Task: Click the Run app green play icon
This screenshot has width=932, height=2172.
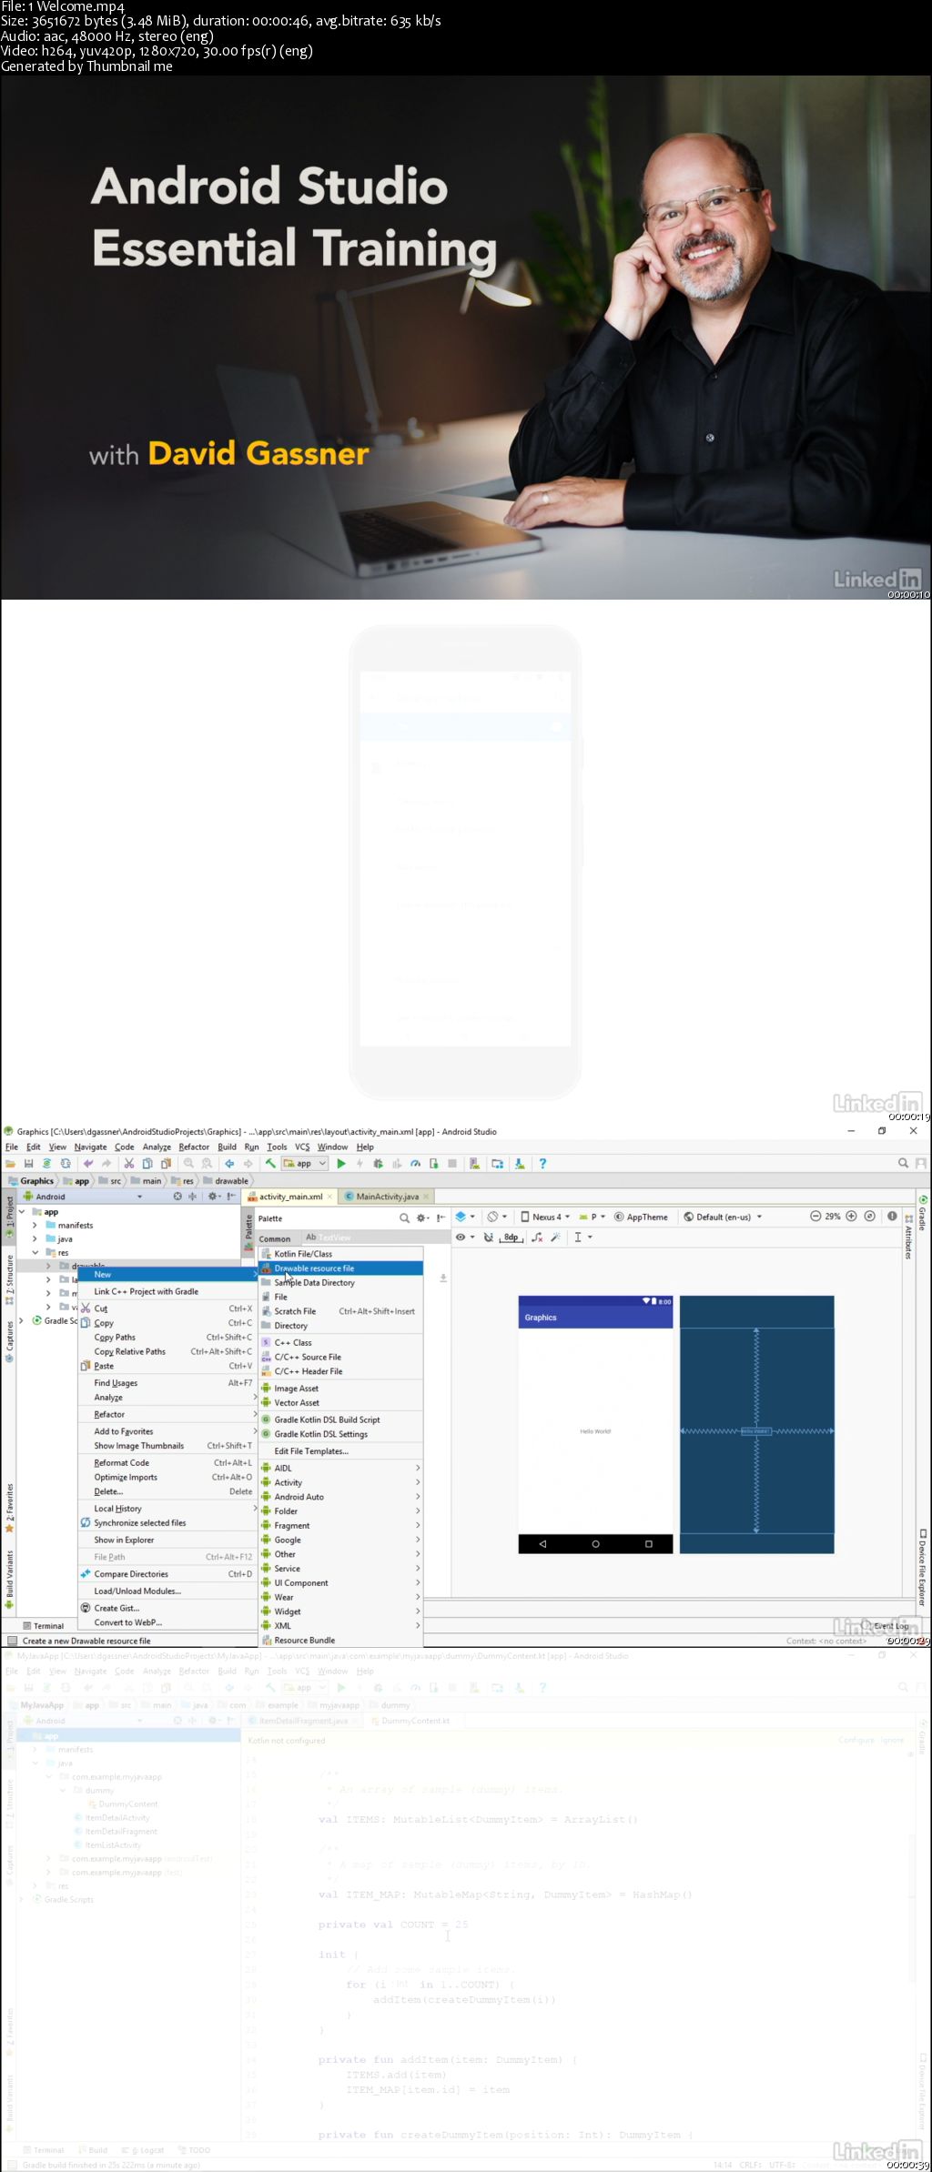Action: coord(341,1163)
